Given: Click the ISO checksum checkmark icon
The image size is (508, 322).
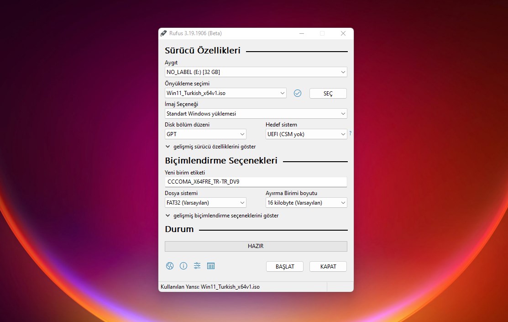Looking at the screenshot, I should (298, 93).
